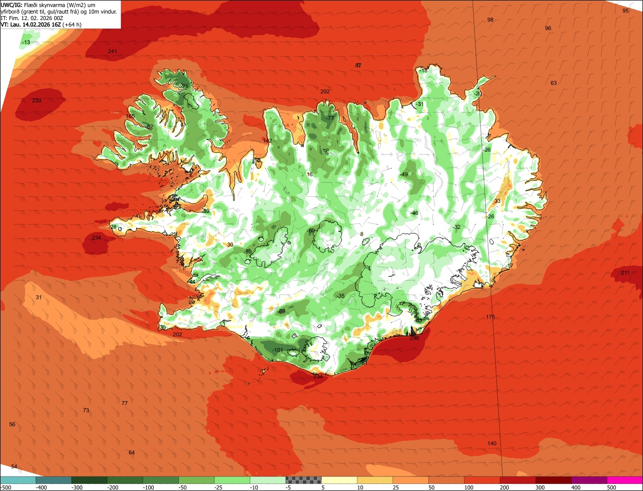Click the 89 flux value in west Iceland
The height and width of the screenshot is (491, 643).
(206, 211)
